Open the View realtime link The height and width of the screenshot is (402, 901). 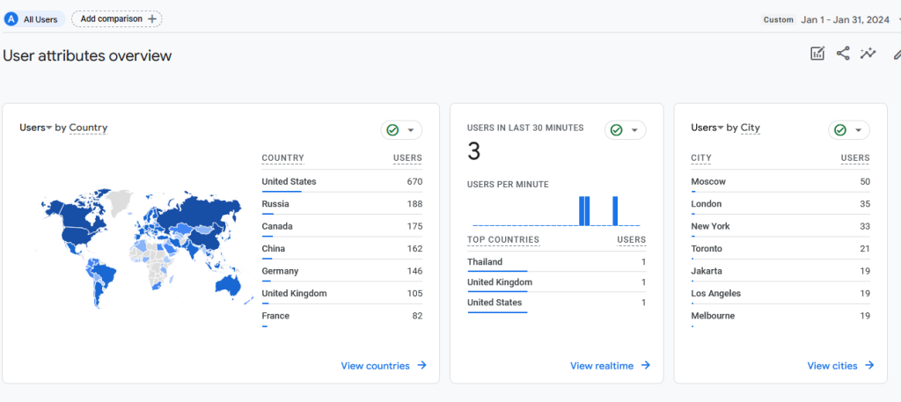click(602, 366)
